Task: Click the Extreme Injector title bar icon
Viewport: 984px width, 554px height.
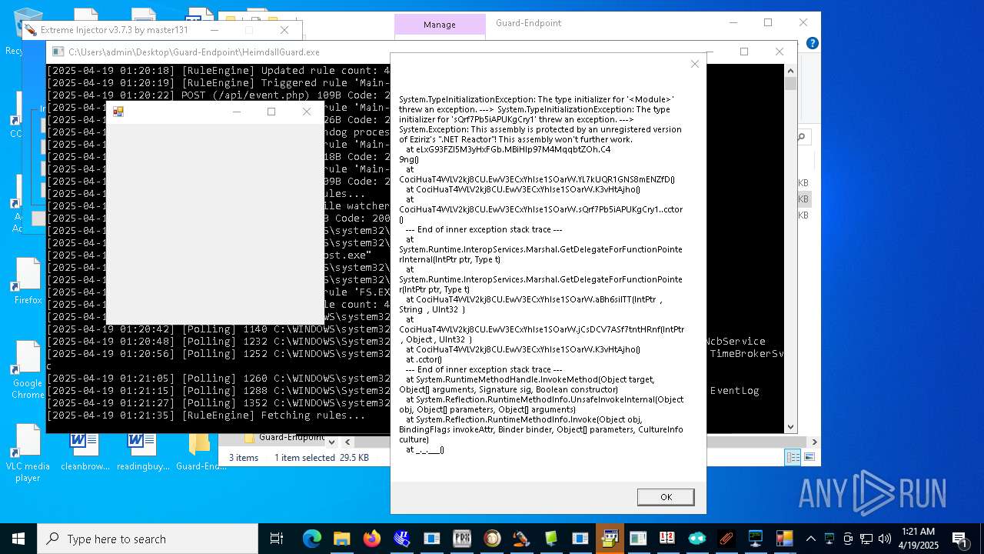Action: click(x=31, y=30)
